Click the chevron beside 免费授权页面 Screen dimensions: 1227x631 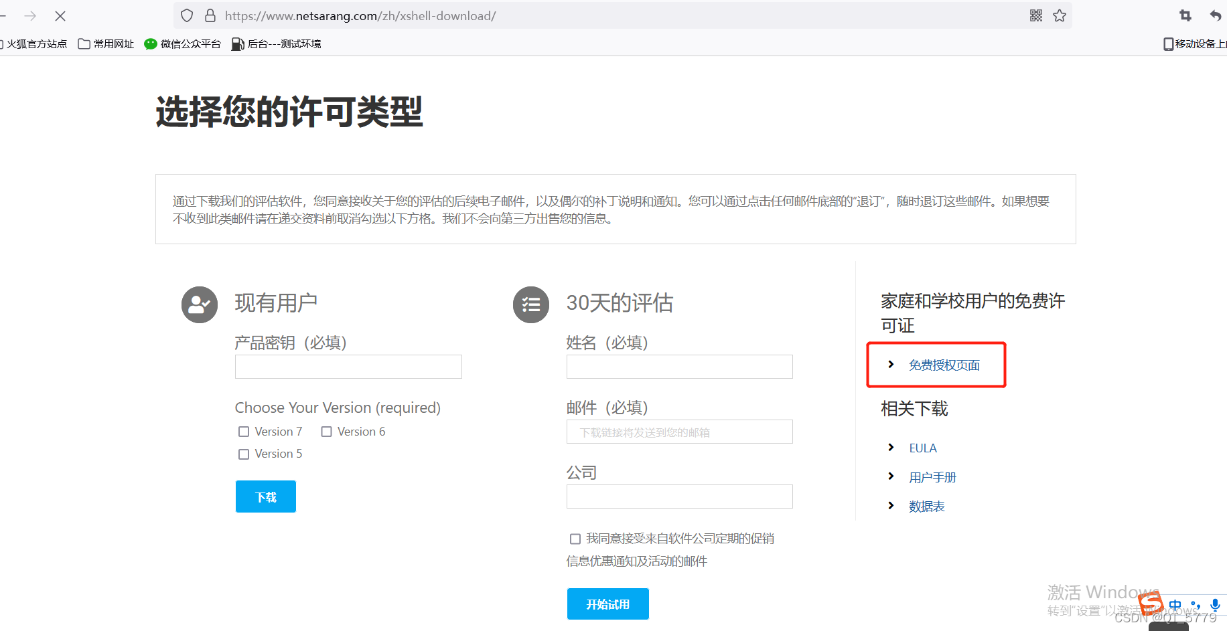(891, 364)
